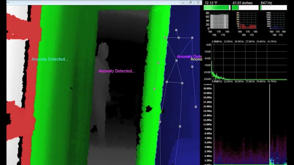Select the 81.01 inches distance reading
This screenshot has width=294, height=165.
point(243,3)
